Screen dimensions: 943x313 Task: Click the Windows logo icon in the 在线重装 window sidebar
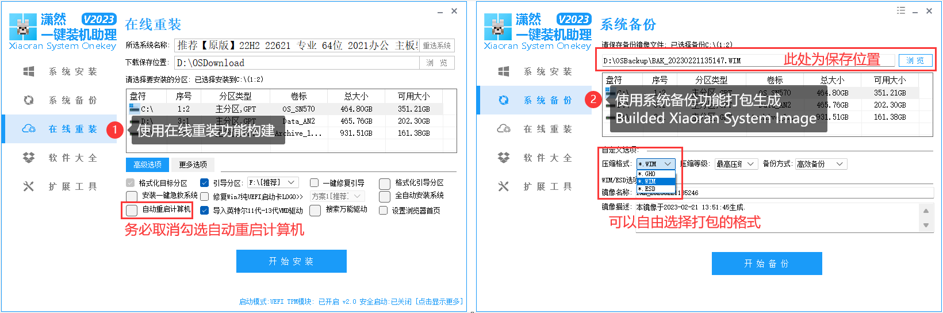(28, 71)
